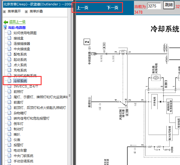The width and height of the screenshot is (180, 165).
Task: Open 报警灯 tree item
Action: tap(18, 145)
